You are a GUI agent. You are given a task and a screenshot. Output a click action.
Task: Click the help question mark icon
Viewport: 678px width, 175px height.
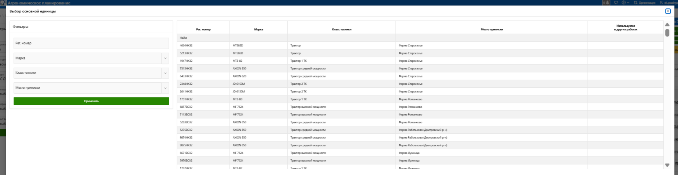623,3
